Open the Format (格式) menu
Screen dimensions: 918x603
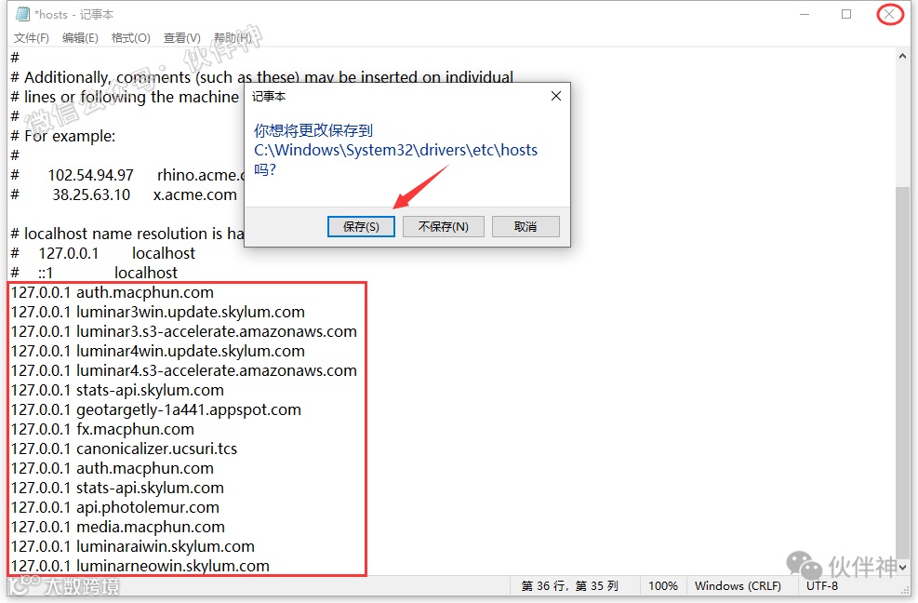click(130, 38)
